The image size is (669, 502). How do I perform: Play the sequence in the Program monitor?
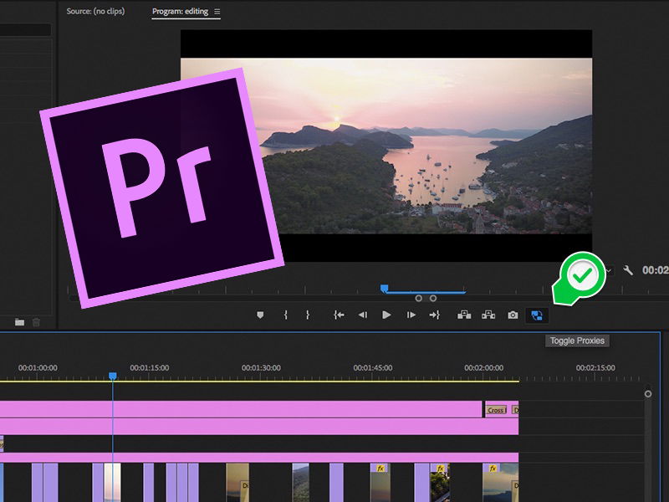[x=386, y=315]
